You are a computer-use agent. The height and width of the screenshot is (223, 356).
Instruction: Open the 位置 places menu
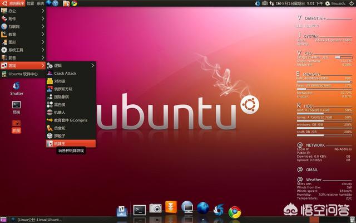coord(30,3)
